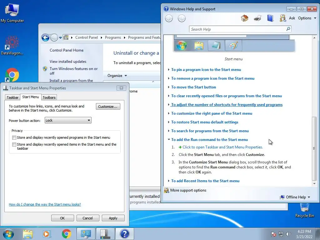The height and width of the screenshot is (240, 320).
Task: Switch to the Taskbar tab
Action: pyautogui.click(x=12, y=97)
